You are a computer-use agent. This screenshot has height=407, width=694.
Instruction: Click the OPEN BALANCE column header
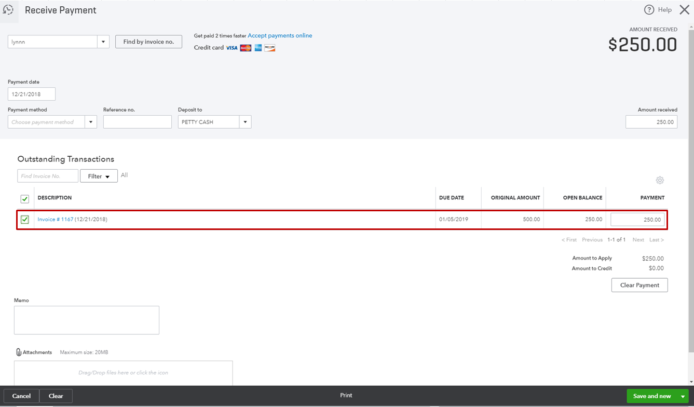[582, 198]
